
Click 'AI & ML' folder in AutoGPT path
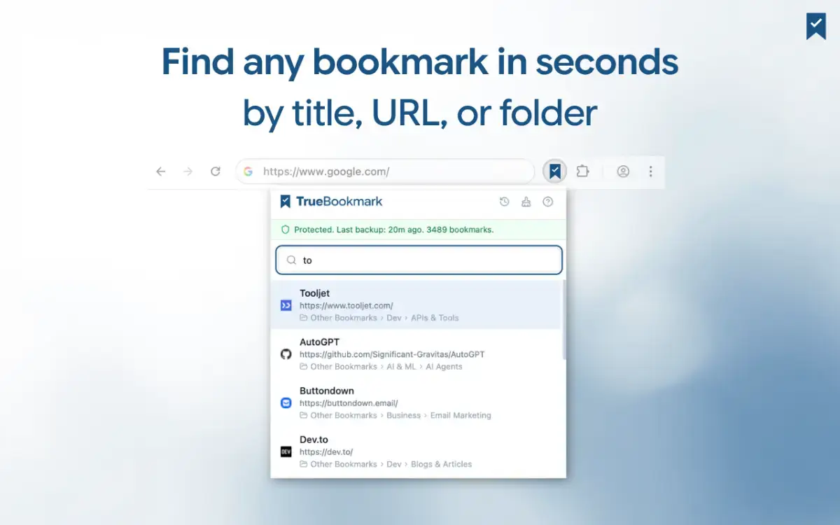[x=401, y=367]
